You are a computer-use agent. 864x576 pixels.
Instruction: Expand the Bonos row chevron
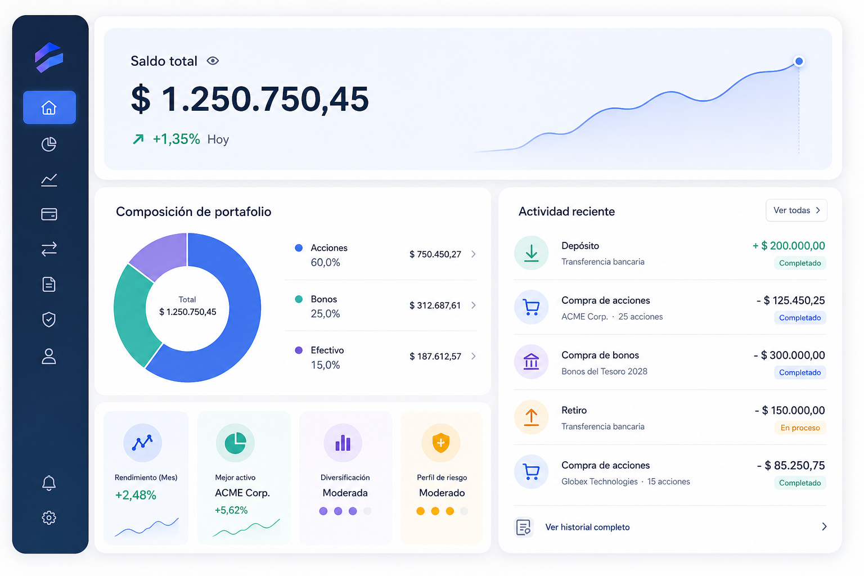[474, 305]
